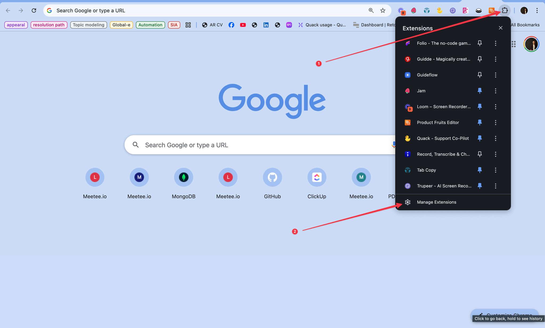Open the 'resolution path' bookmark
This screenshot has width=545, height=328.
coord(49,25)
